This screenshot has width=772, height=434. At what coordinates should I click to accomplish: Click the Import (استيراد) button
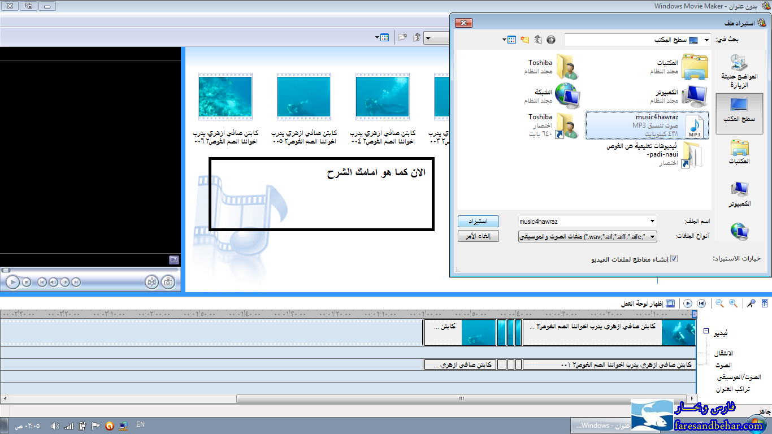(478, 221)
